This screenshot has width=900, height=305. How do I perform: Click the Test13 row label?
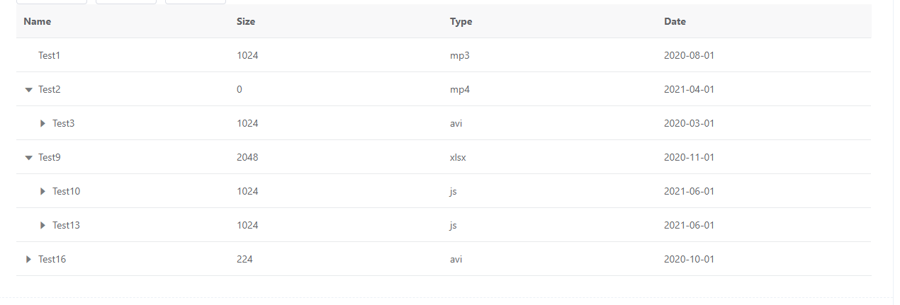coord(67,225)
